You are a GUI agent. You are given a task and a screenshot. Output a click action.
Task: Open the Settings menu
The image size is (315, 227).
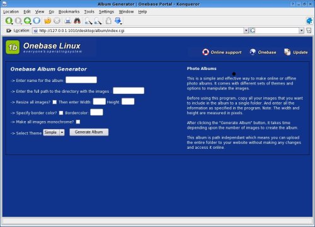click(106, 12)
